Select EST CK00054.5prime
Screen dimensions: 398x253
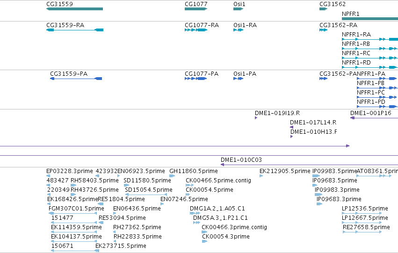pos(188,195)
